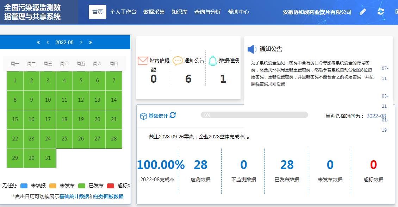Viewport: 398px width, 207px height.
Task: Click the green 已发布 legend swatch
Action: 82,186
